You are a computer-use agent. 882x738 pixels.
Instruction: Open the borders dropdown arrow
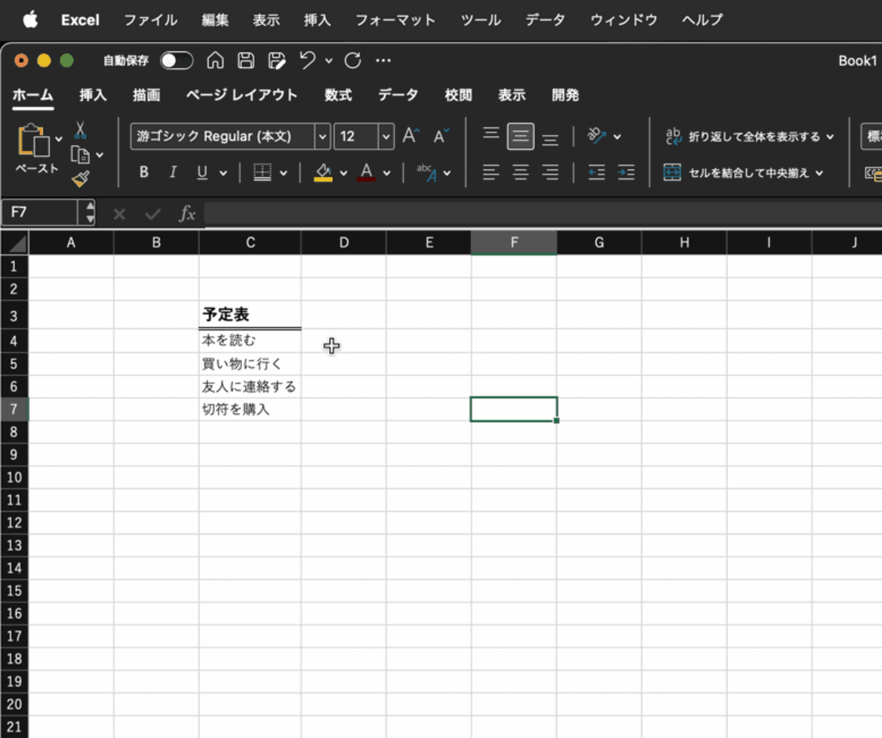284,173
